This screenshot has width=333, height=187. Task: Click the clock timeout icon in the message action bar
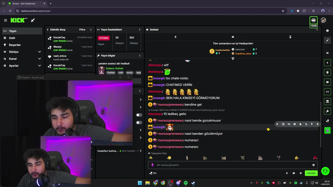tap(283, 124)
